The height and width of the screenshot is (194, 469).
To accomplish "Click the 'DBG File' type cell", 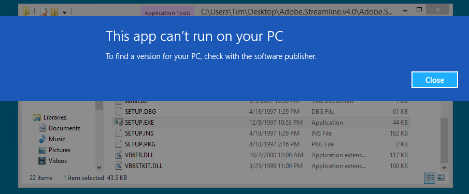I will click(323, 112).
